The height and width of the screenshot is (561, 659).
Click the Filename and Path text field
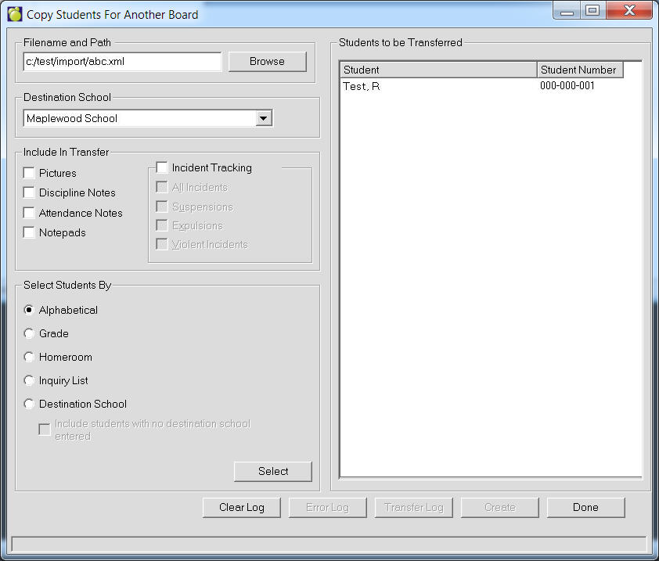tap(122, 62)
